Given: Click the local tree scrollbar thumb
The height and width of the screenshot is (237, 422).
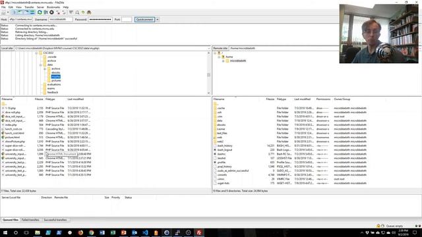Looking at the screenshot, I should point(208,75).
